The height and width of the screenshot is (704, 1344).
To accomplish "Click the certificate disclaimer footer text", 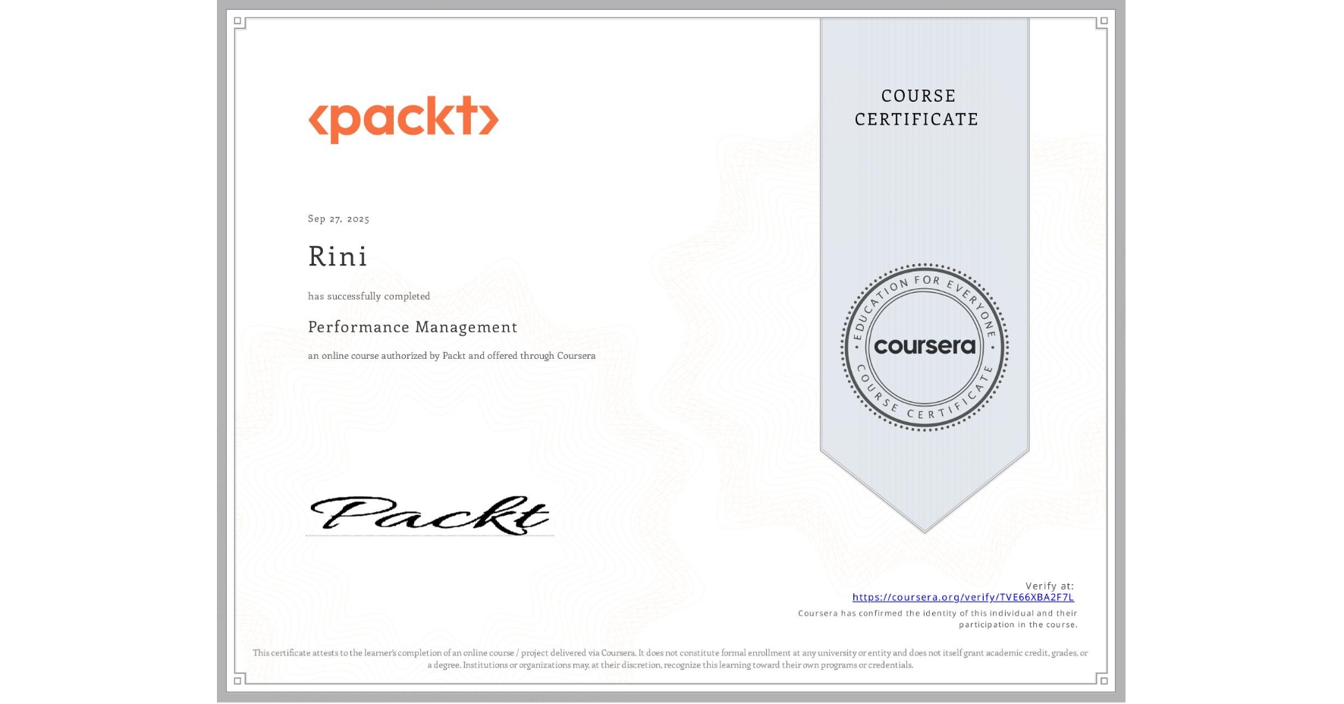I will click(x=670, y=658).
